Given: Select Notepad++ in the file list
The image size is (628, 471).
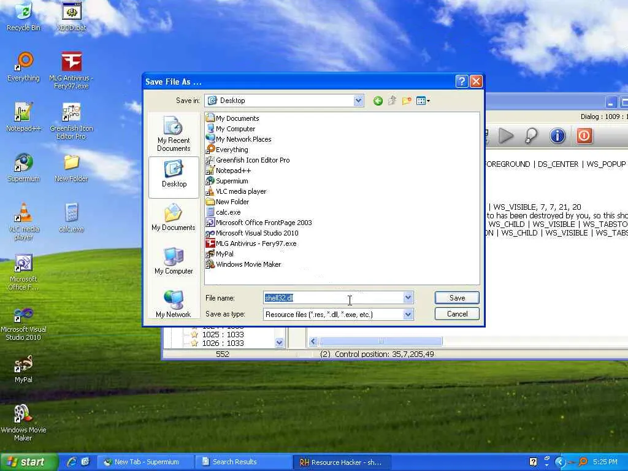Looking at the screenshot, I should (x=228, y=170).
